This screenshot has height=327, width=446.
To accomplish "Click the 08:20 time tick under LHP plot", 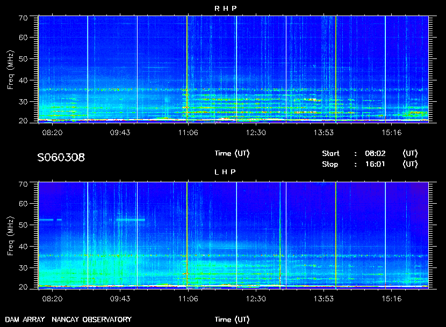I will (x=52, y=299).
